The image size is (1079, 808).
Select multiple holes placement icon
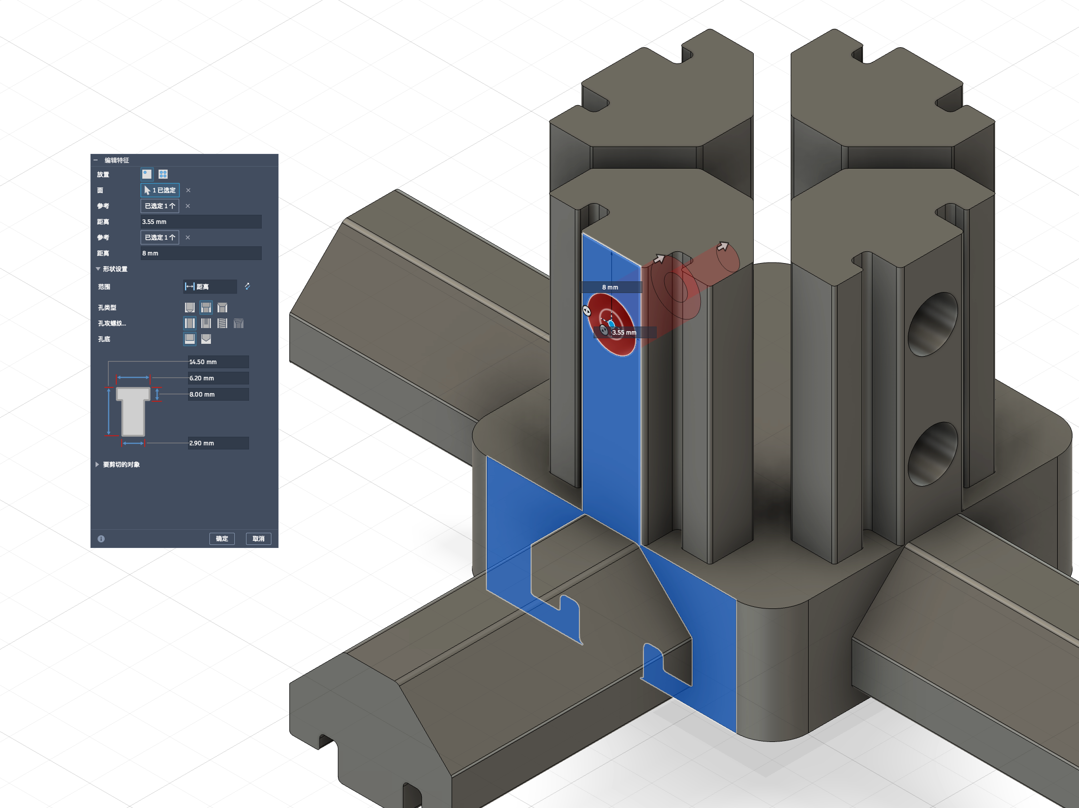[x=163, y=174]
